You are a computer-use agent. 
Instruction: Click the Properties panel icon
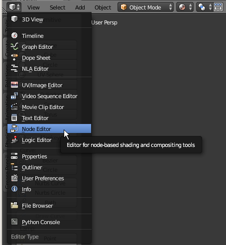(14, 156)
